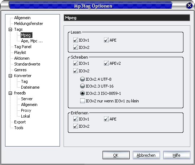Select the Konverter tree entry
The height and width of the screenshot is (165, 195).
[23, 76]
